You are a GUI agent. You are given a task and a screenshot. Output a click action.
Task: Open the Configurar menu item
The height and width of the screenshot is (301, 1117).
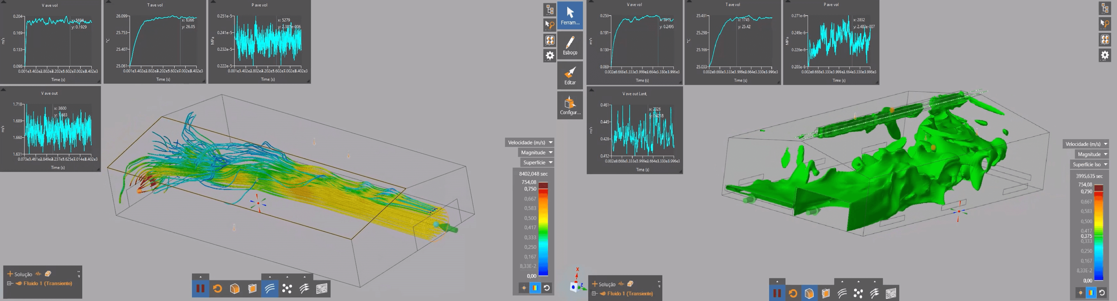click(x=570, y=106)
